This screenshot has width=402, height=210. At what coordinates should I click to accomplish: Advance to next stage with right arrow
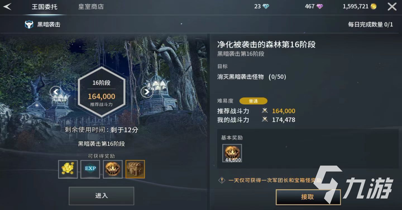coord(147,92)
